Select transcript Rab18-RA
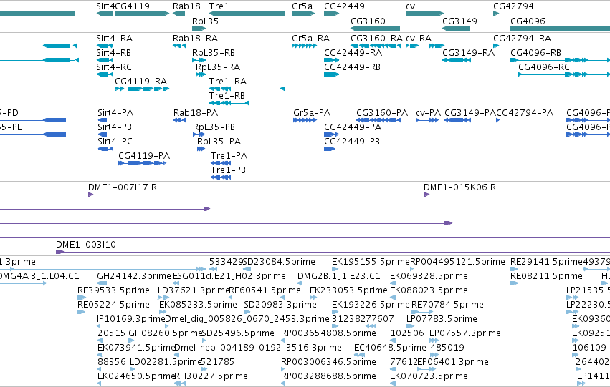Image resolution: width=610 pixels, height=387 pixels. tap(179, 46)
